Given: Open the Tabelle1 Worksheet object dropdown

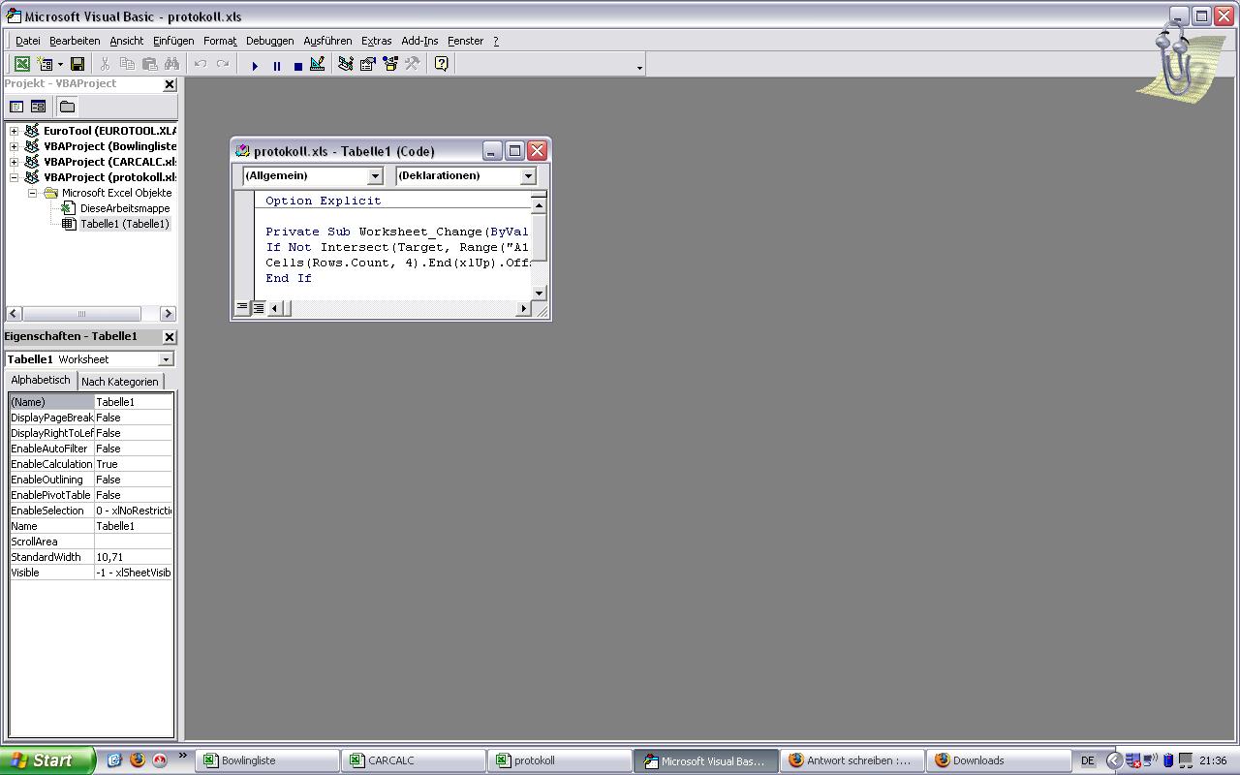Looking at the screenshot, I should [166, 359].
